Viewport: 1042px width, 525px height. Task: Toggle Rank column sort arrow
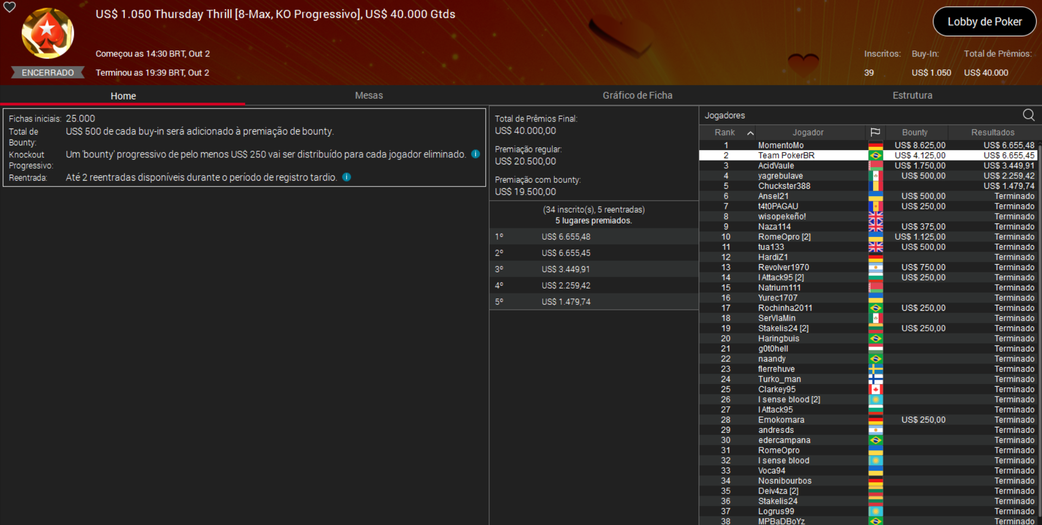click(750, 133)
